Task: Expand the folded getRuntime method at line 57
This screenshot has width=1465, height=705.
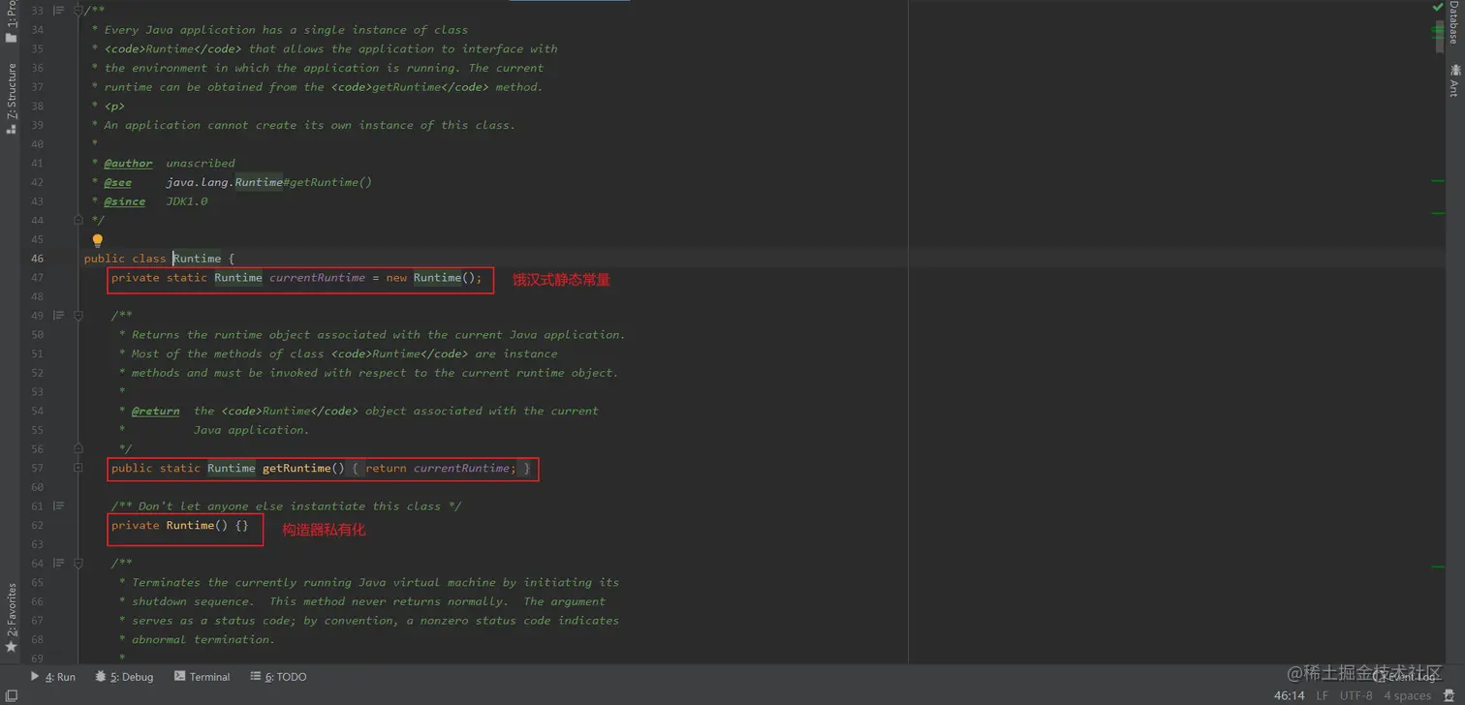Action: (x=78, y=468)
